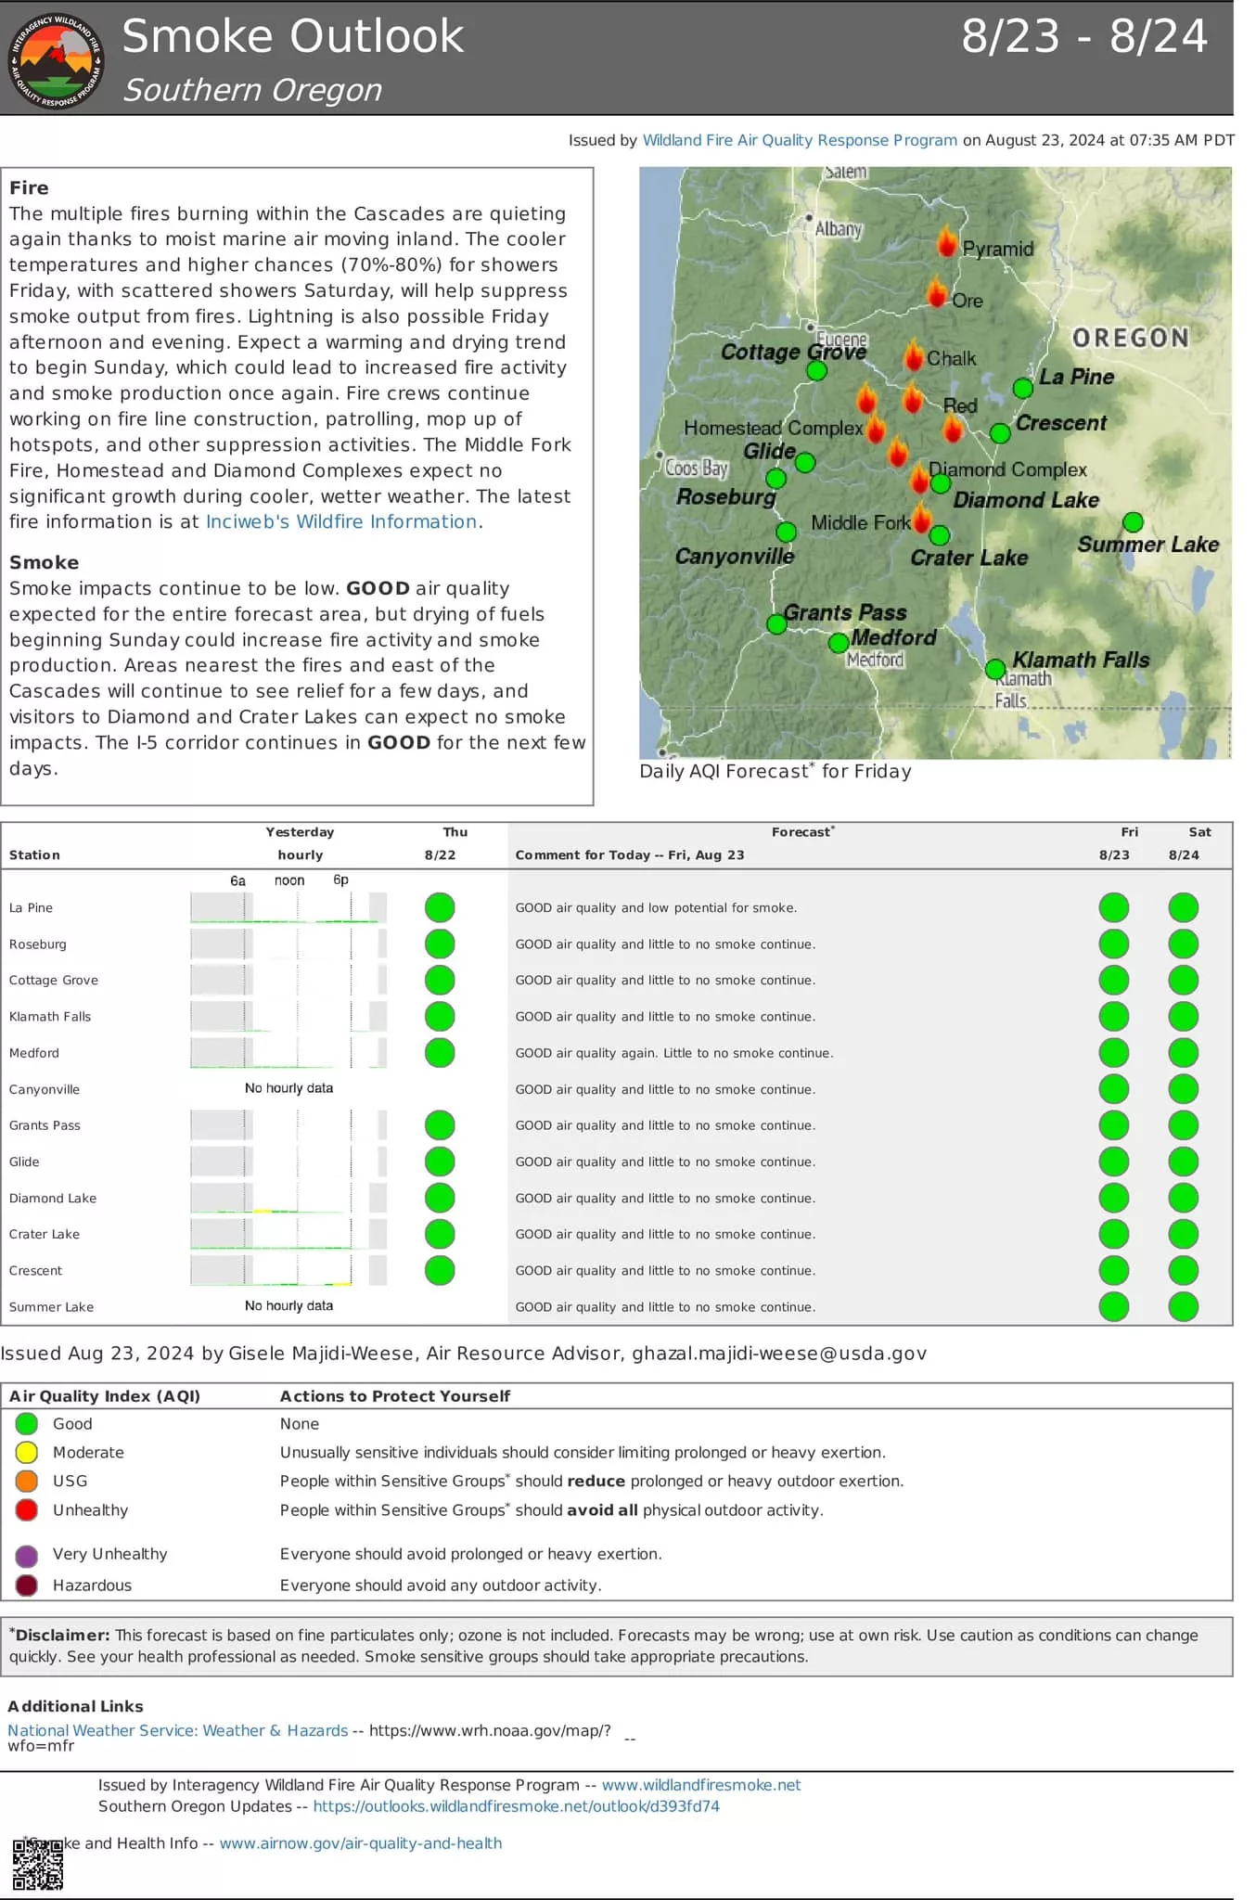Click Medford Saturday 8/24 forecast dot
This screenshot has width=1256, height=1900.
tap(1184, 1053)
